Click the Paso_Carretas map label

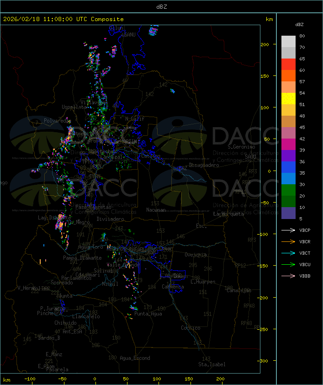pos(93,207)
